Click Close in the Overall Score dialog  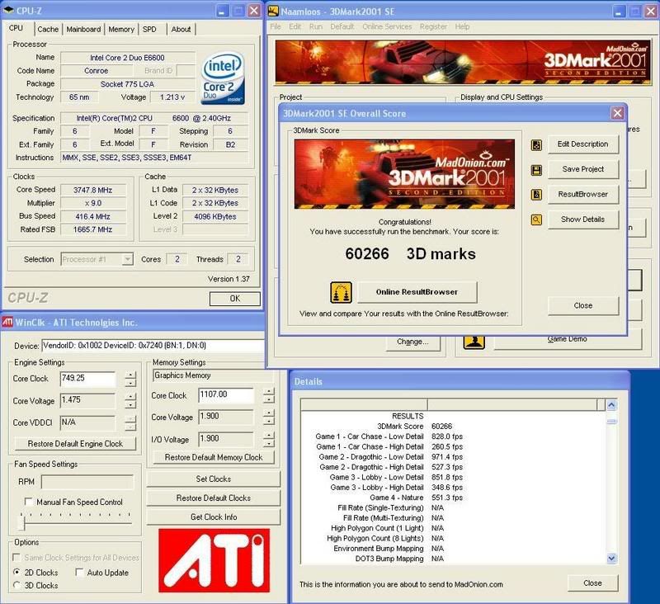coord(583,305)
